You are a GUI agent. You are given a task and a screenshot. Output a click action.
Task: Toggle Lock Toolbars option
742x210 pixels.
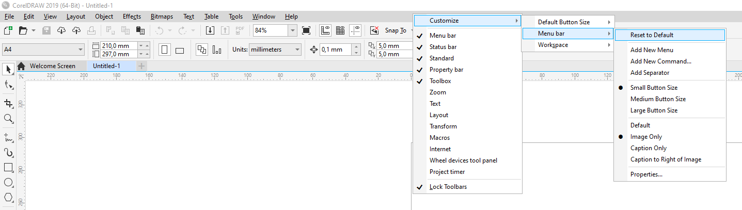click(x=467, y=187)
